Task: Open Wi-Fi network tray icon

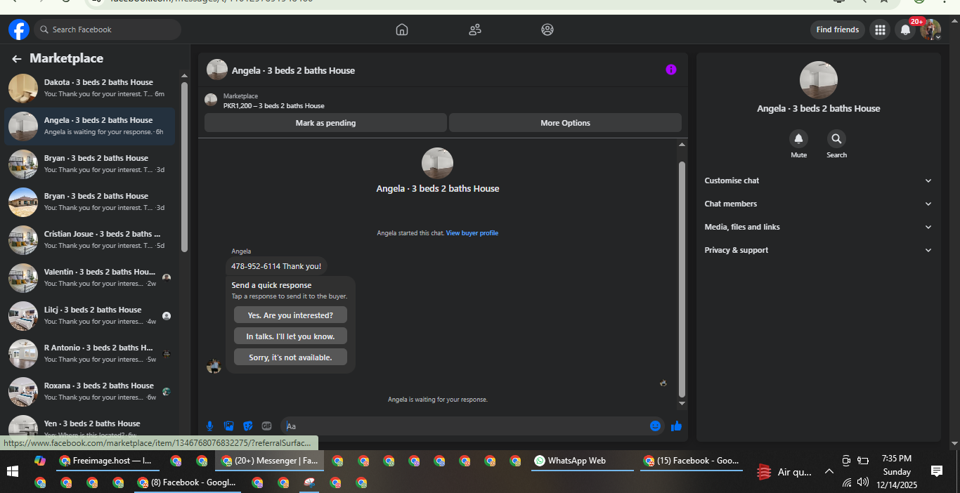Action: click(847, 482)
